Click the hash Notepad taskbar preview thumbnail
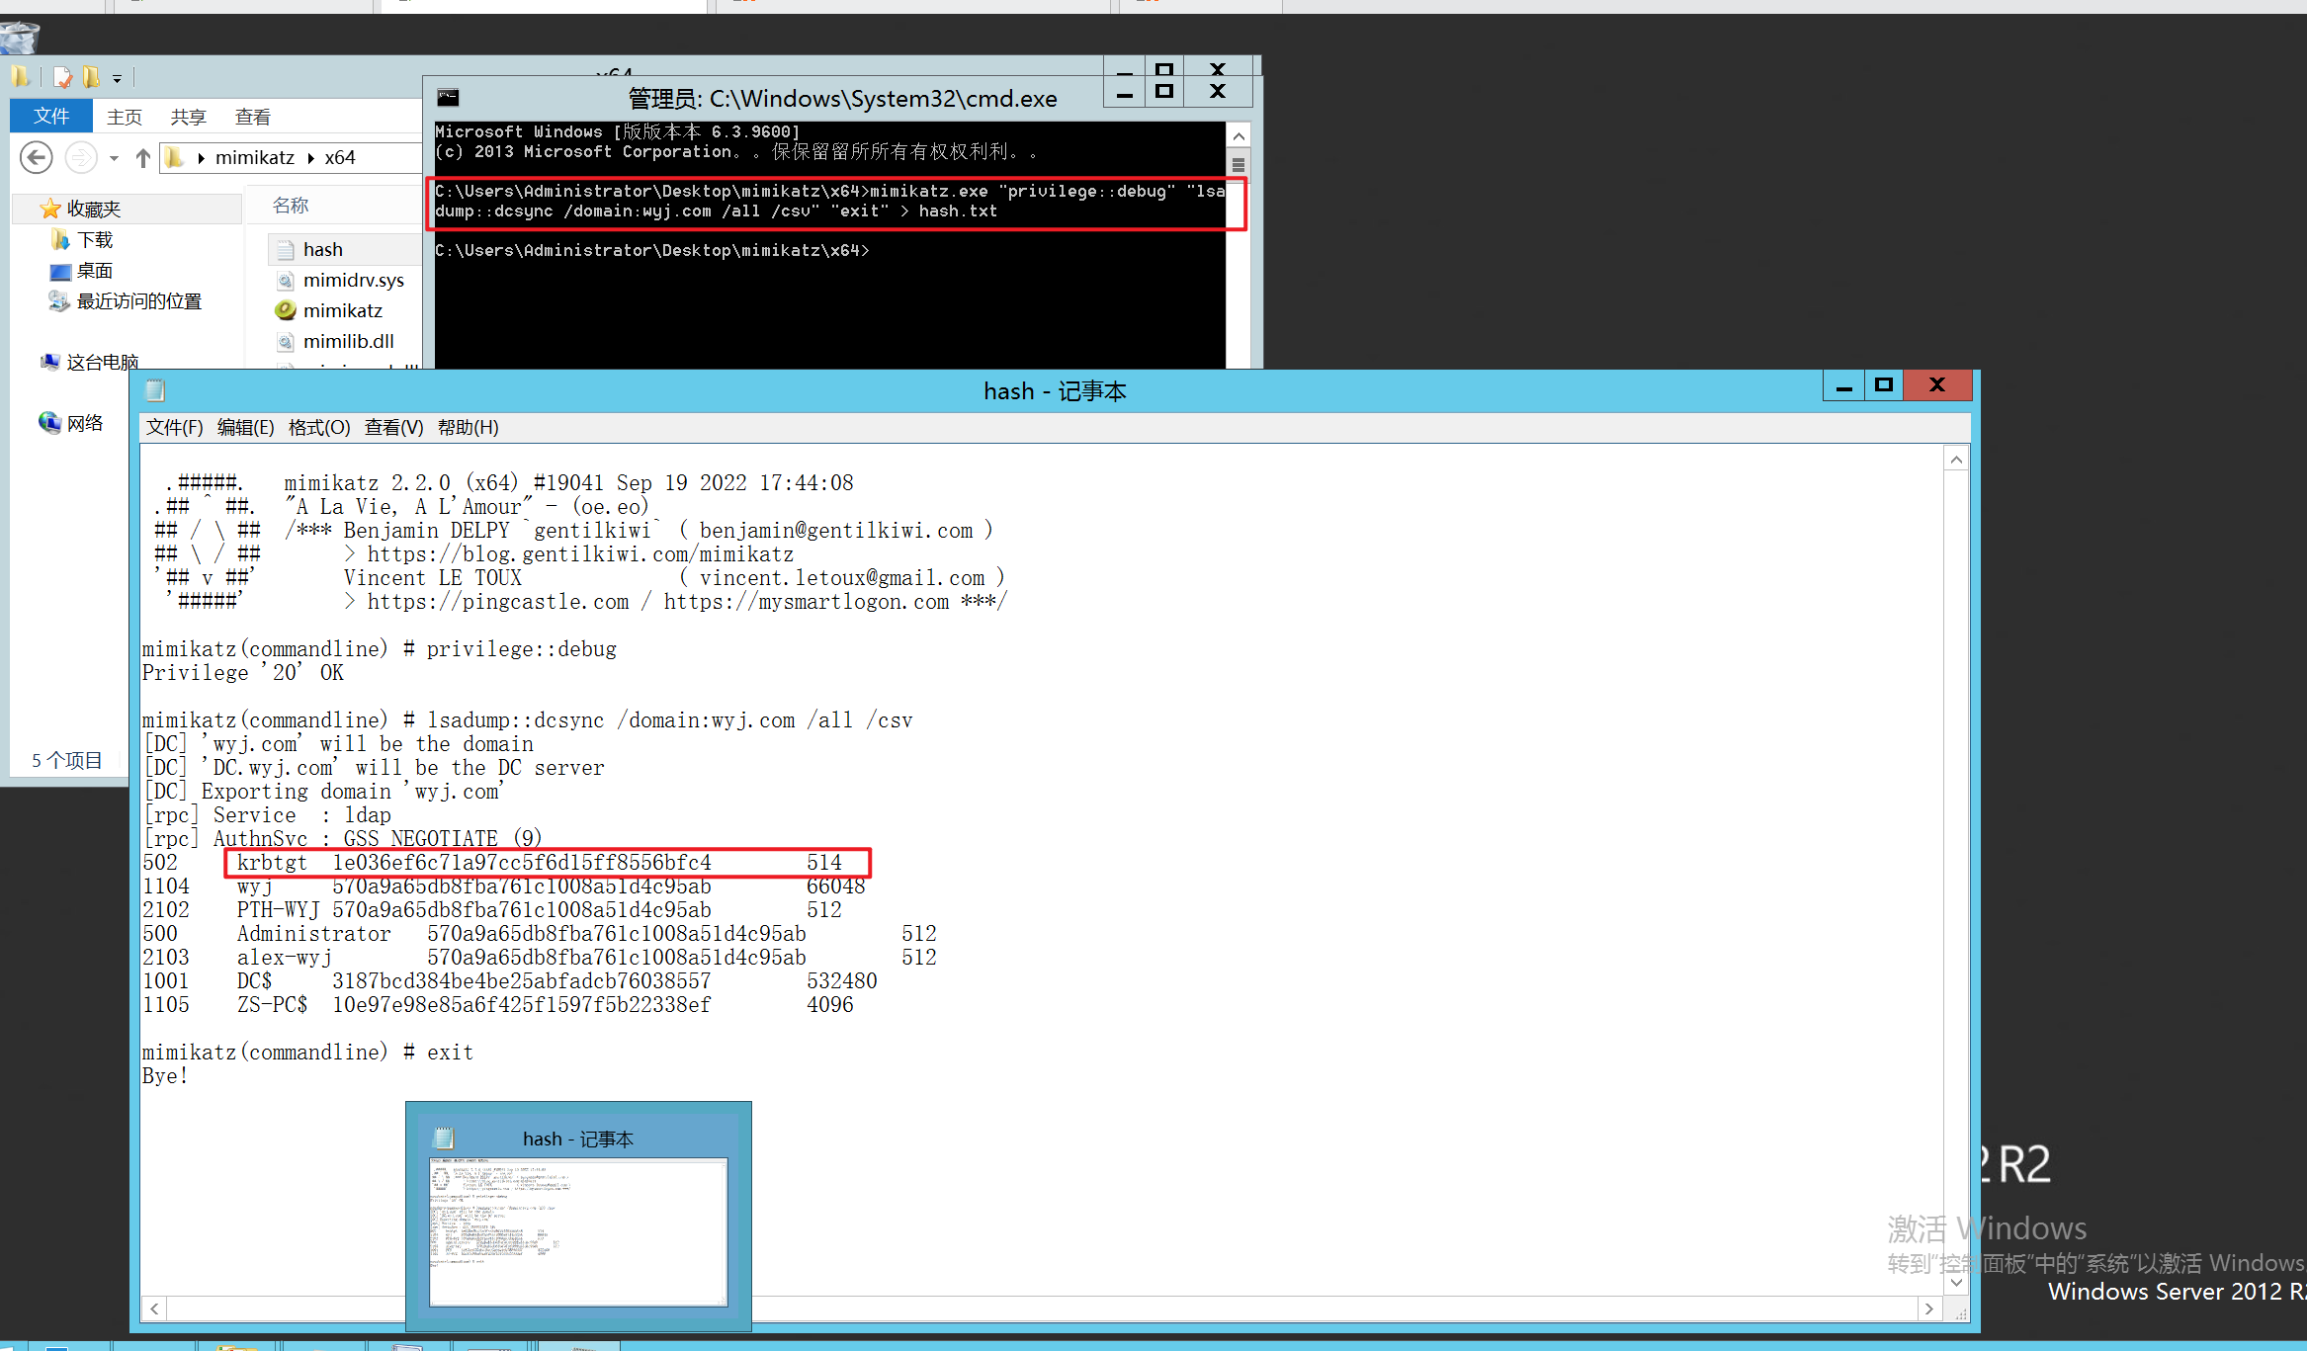The width and height of the screenshot is (2307, 1351). click(578, 1230)
